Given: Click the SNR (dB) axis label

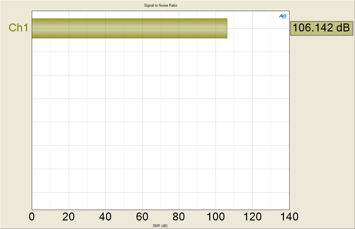Looking at the screenshot, I should point(160,226).
